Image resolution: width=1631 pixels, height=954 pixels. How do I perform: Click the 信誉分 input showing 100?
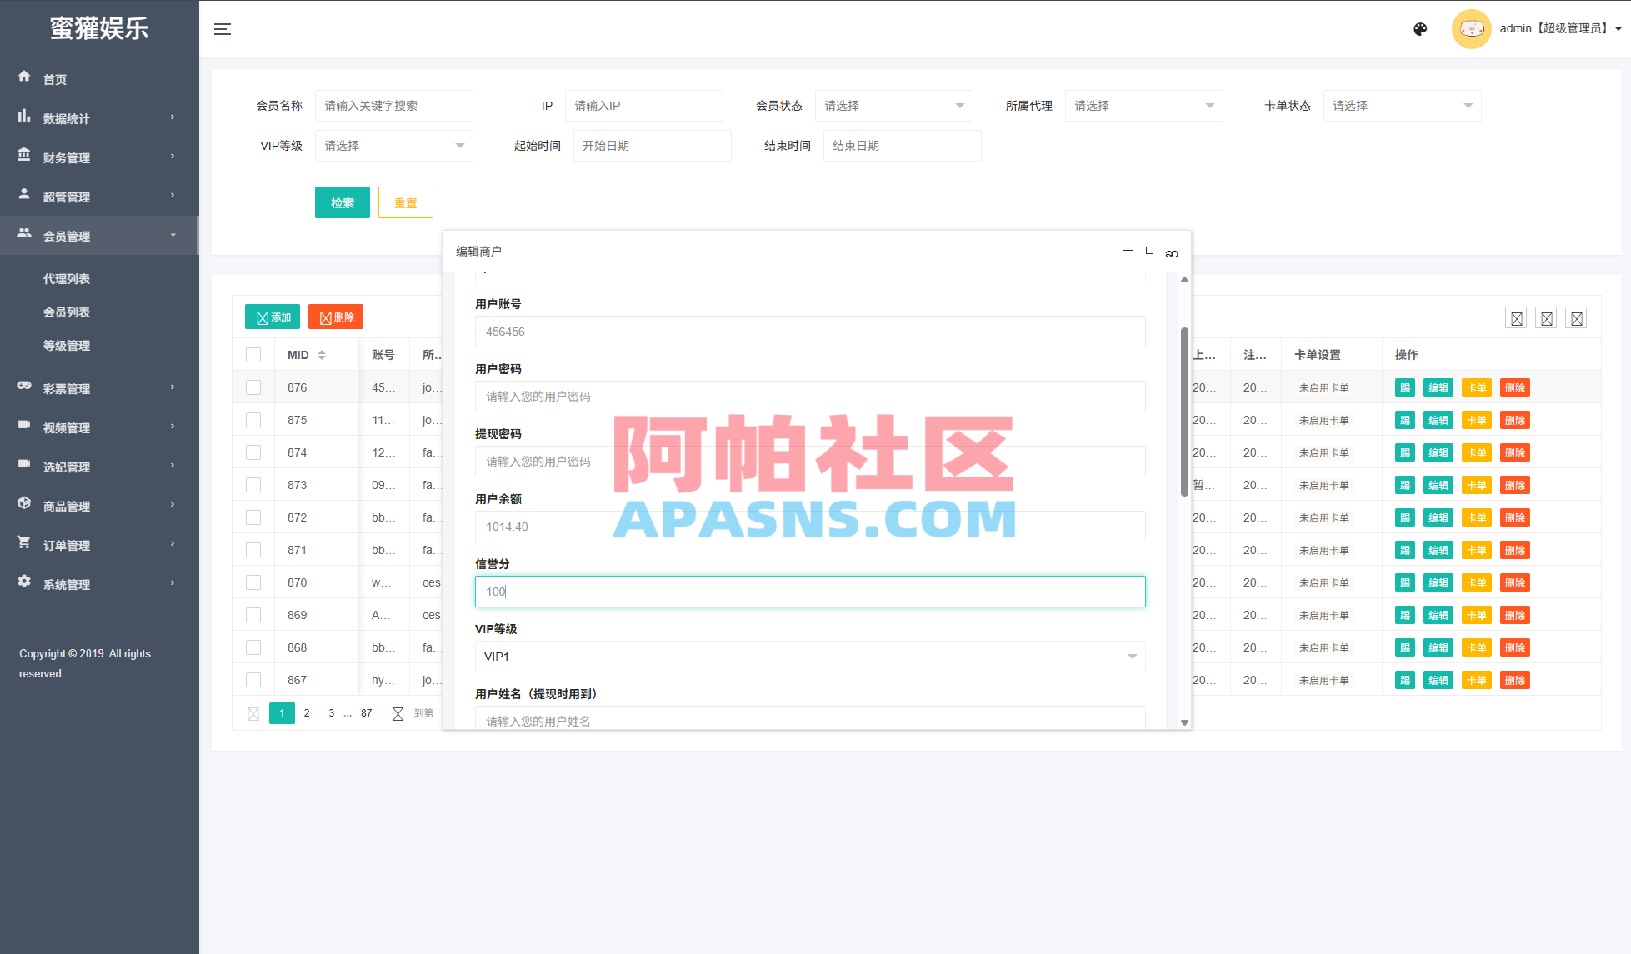[x=809, y=592]
